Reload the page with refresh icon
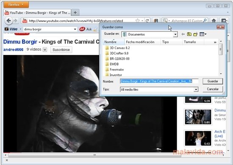Image resolution: width=233 pixels, height=165 pixels. click(x=147, y=21)
